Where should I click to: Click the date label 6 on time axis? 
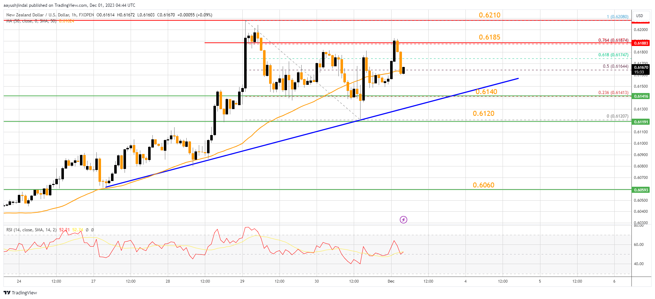coord(614,281)
